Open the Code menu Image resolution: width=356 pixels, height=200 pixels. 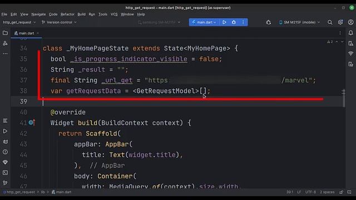click(53, 14)
